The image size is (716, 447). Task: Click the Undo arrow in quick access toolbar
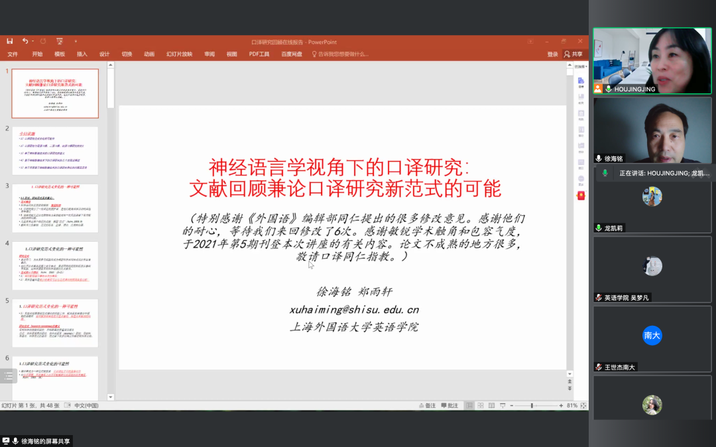(x=25, y=41)
